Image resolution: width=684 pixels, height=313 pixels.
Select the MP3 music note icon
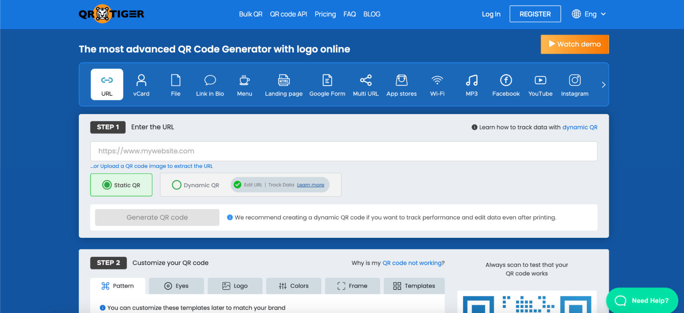point(472,80)
